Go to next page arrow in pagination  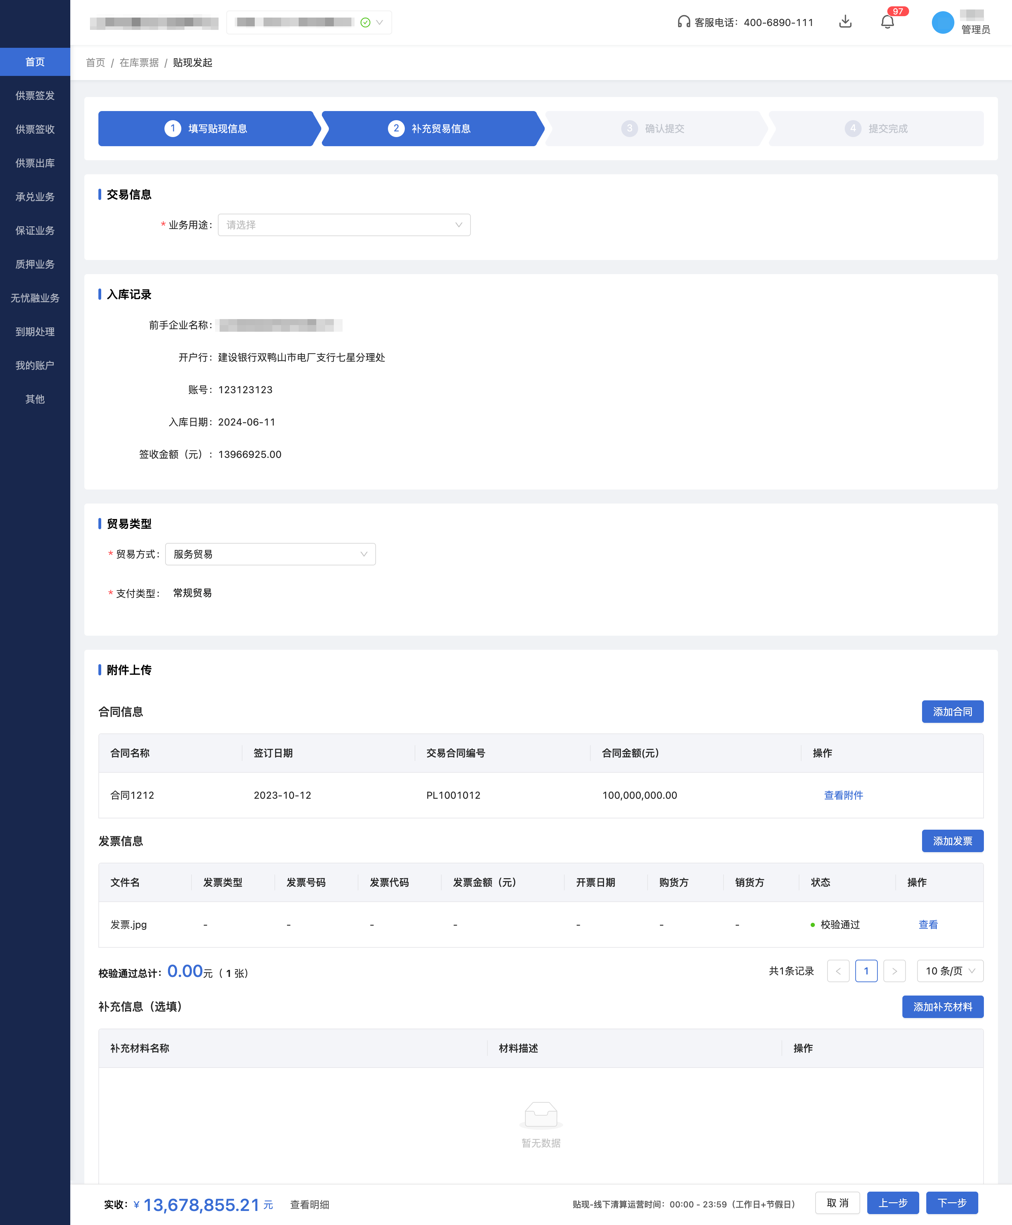tap(894, 971)
